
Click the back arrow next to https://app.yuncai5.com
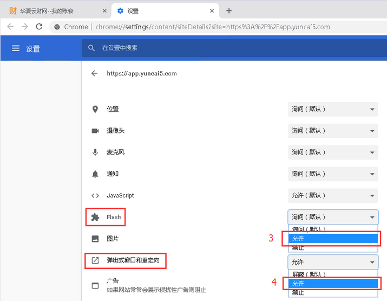coord(95,73)
